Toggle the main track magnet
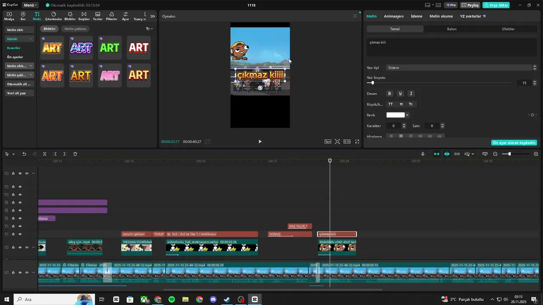 click(x=437, y=154)
